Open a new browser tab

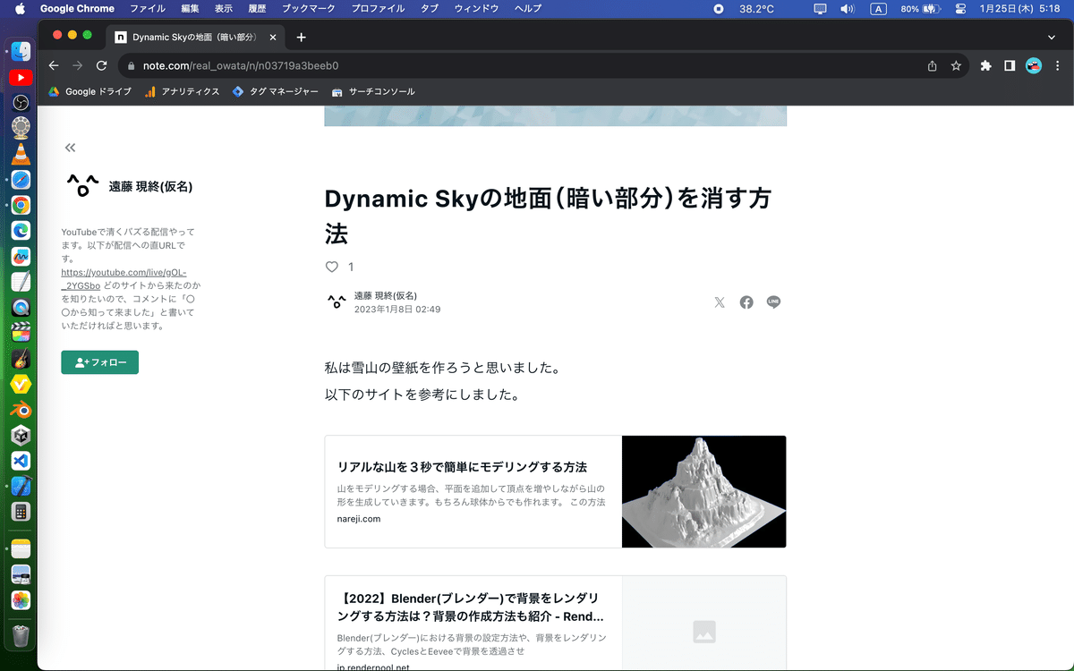click(301, 38)
